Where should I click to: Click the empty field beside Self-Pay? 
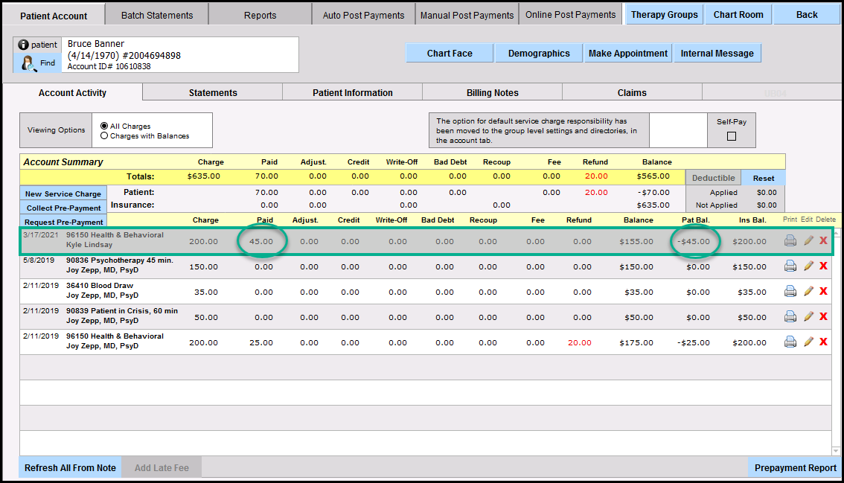(677, 130)
